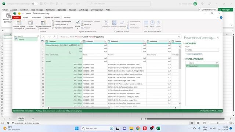
Task: Click the query Nom field containing Ventes
Action: coord(202,50)
